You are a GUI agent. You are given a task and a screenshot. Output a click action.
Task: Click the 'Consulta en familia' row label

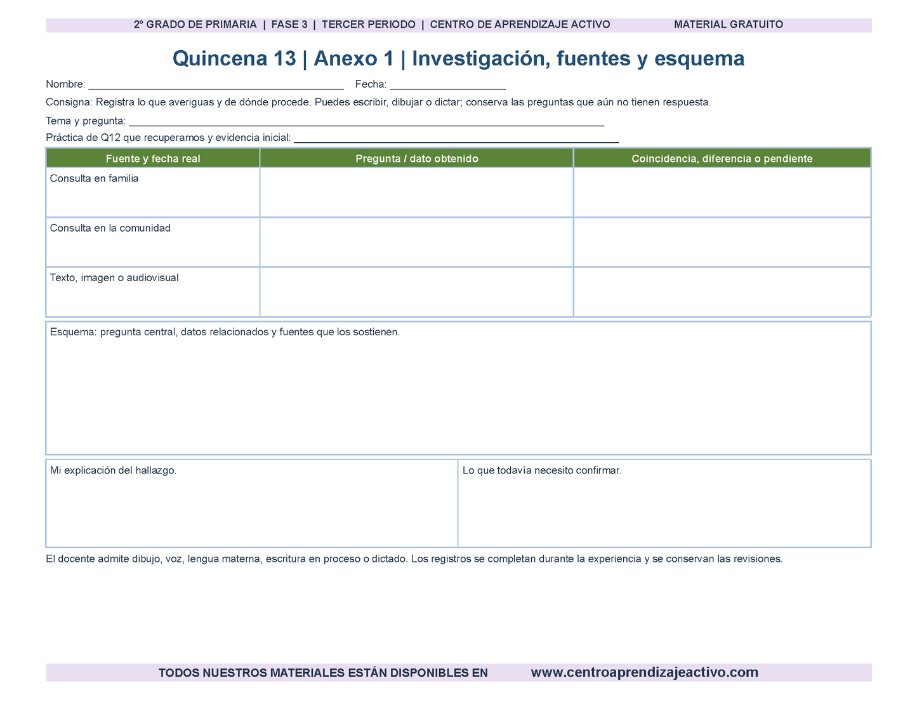[94, 178]
